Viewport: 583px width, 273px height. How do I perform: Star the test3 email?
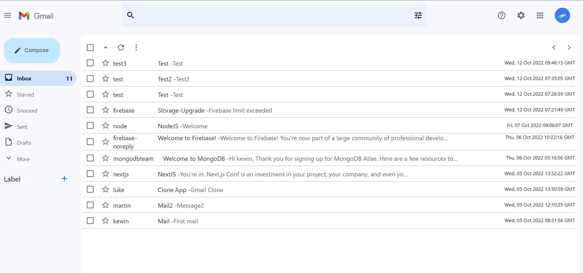coord(106,63)
